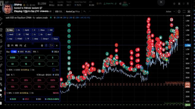Click pencil edit icon in trade panel
This screenshot has height=109, width=195.
(25, 46)
